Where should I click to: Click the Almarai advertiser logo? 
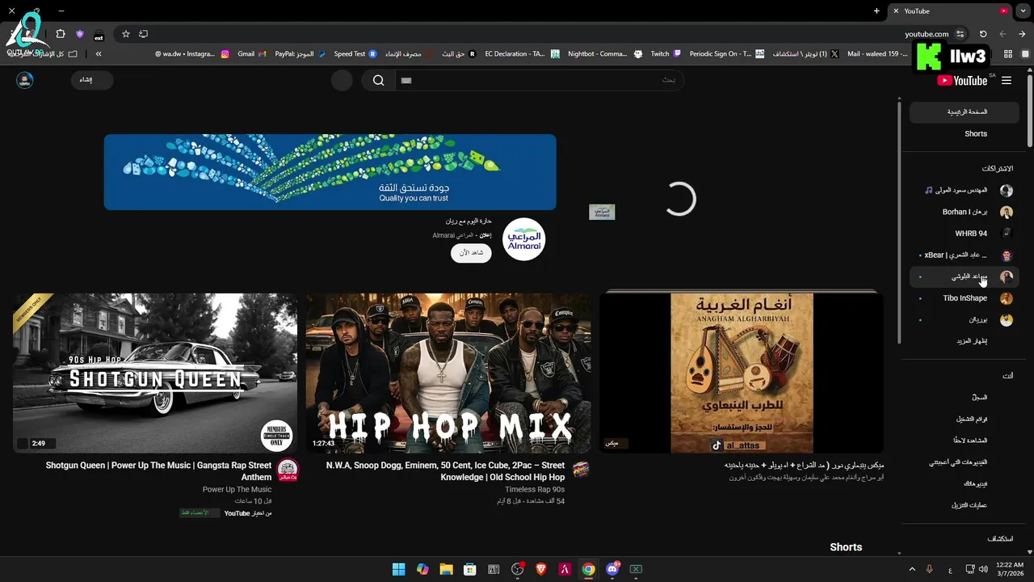[x=524, y=239]
